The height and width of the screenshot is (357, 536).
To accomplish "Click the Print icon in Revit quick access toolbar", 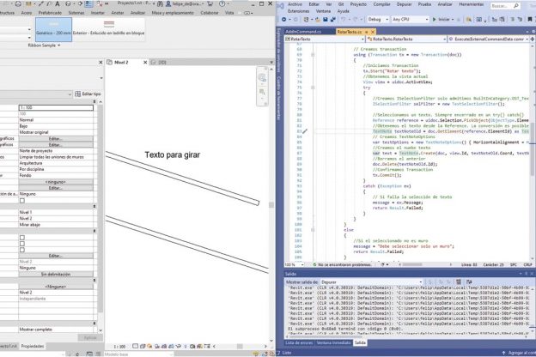I will (18, 4).
